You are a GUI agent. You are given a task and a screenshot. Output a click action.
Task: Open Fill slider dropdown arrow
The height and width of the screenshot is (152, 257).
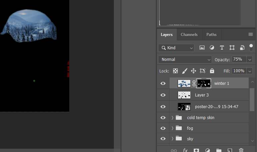click(250, 71)
